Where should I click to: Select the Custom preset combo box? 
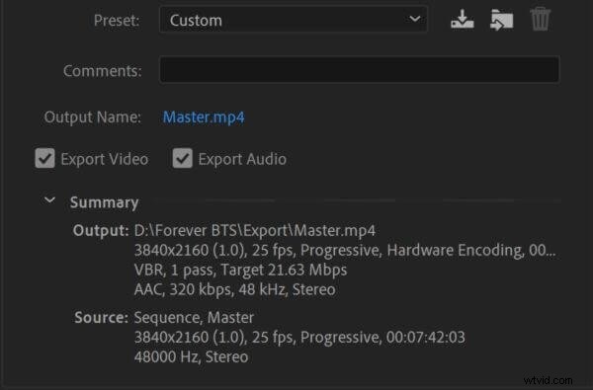[294, 20]
